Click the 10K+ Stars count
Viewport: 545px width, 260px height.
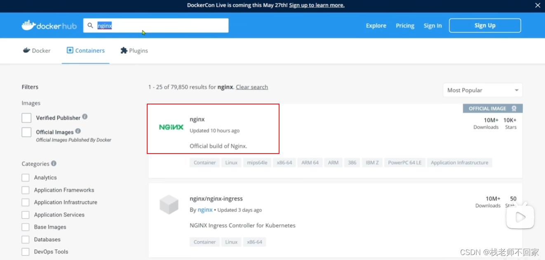pyautogui.click(x=510, y=120)
